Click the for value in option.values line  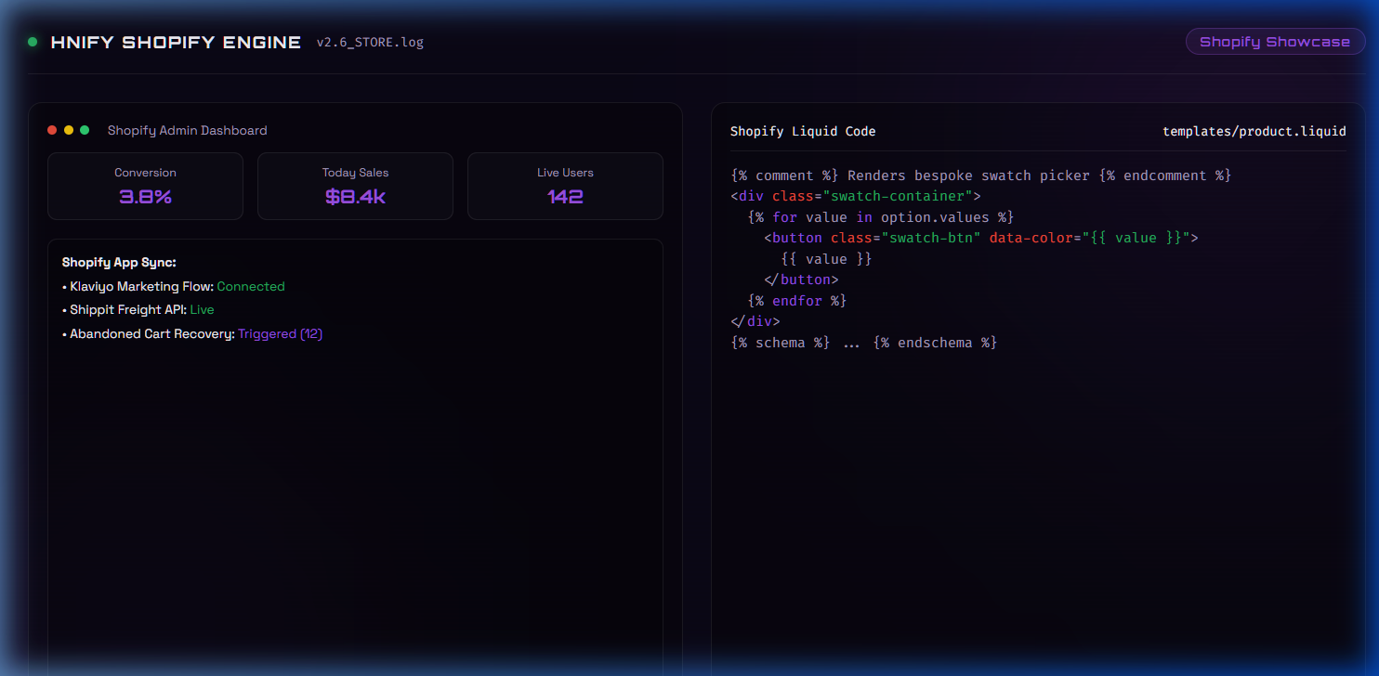tap(880, 217)
